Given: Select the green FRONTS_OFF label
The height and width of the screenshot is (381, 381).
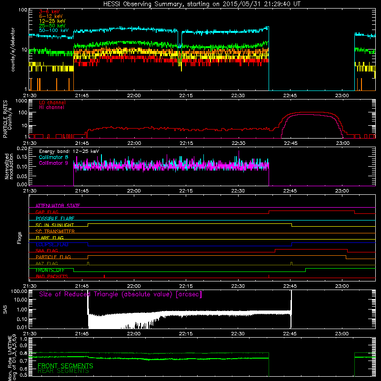Looking at the screenshot, I should (x=50, y=270).
